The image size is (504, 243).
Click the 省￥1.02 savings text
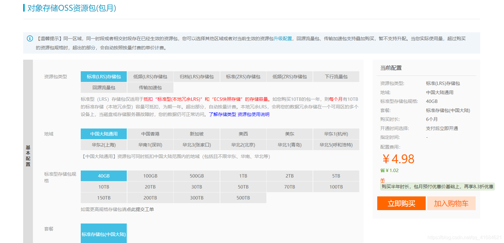point(389,171)
